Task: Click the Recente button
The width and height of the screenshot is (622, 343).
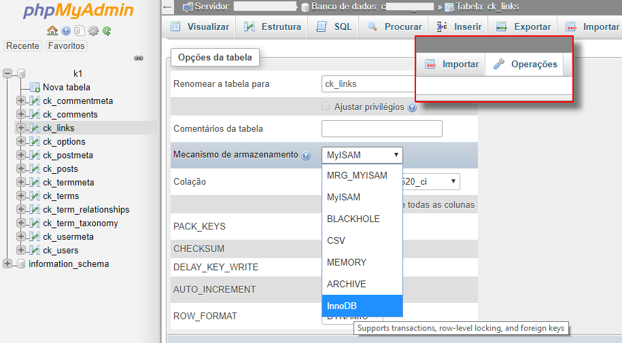Action: point(22,46)
